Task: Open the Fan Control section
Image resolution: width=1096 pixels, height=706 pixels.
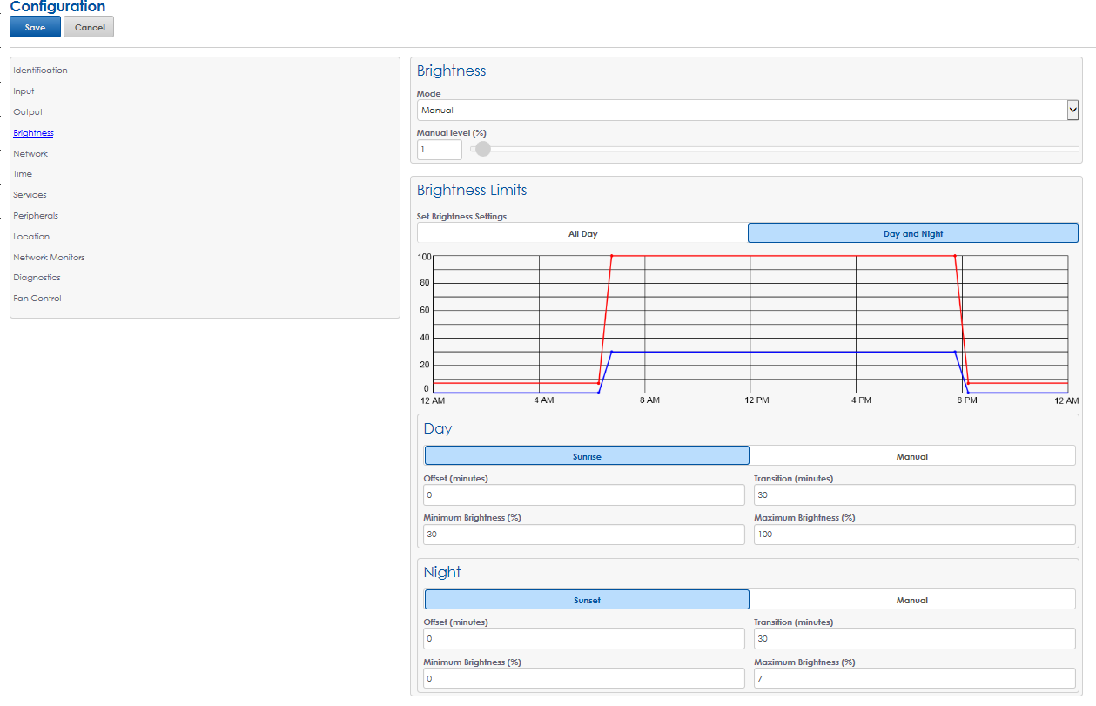Action: [37, 299]
